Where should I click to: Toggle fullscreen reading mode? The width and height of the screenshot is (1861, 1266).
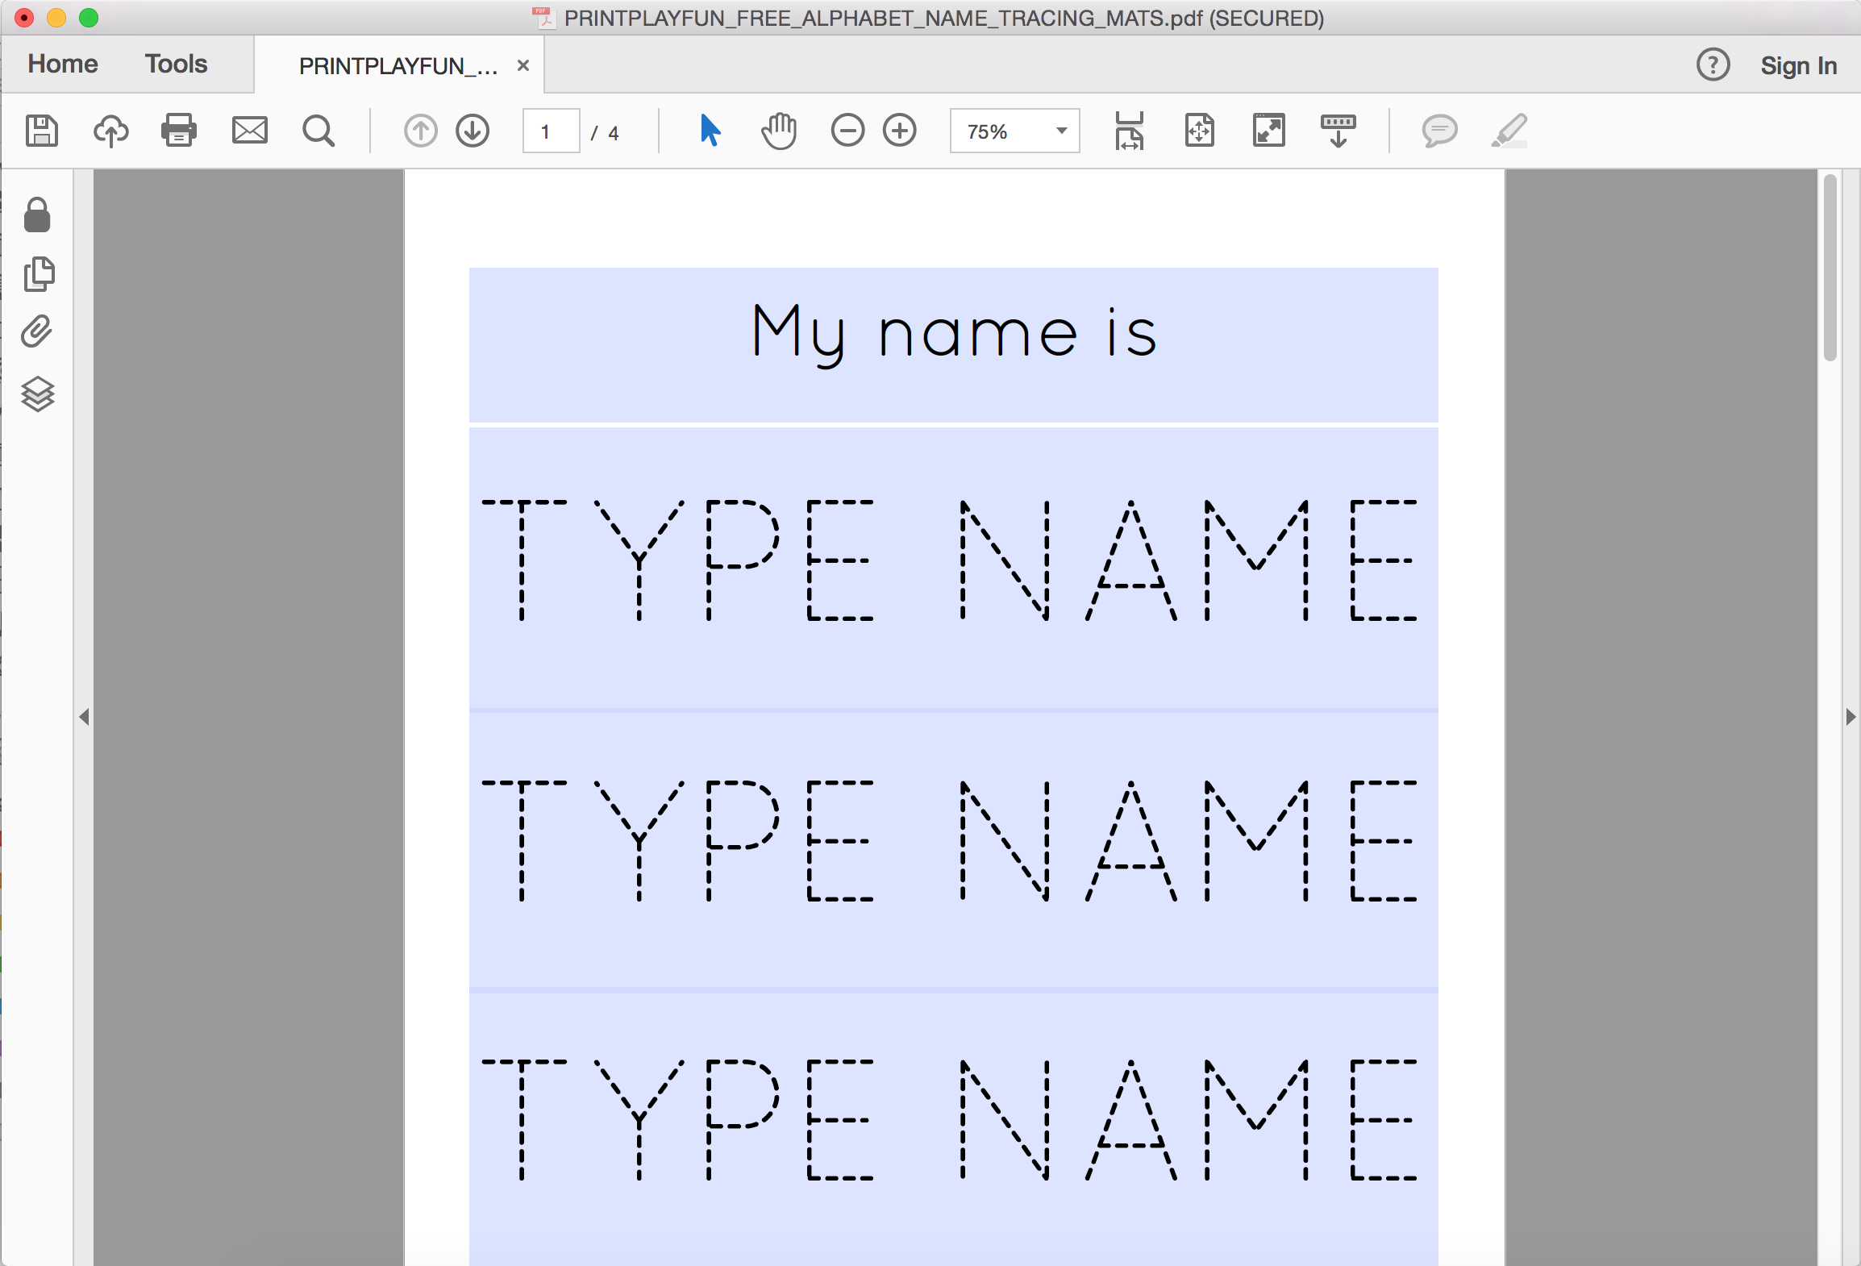click(x=1268, y=131)
